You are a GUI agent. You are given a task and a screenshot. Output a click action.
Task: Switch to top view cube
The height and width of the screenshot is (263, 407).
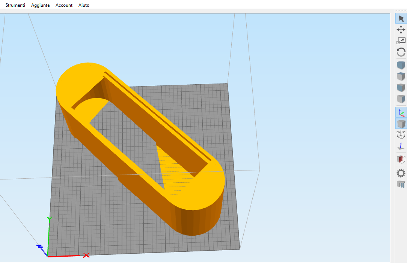(401, 76)
